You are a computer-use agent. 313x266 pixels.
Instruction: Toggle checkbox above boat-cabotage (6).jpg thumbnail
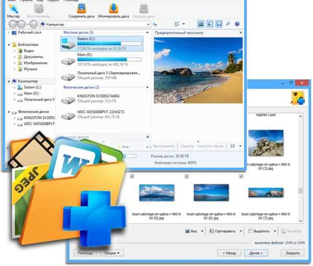click(x=187, y=176)
